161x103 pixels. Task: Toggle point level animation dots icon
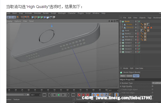pos(111,95)
